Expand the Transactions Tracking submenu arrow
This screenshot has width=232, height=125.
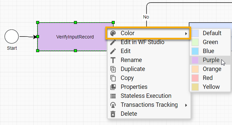pos(186,105)
